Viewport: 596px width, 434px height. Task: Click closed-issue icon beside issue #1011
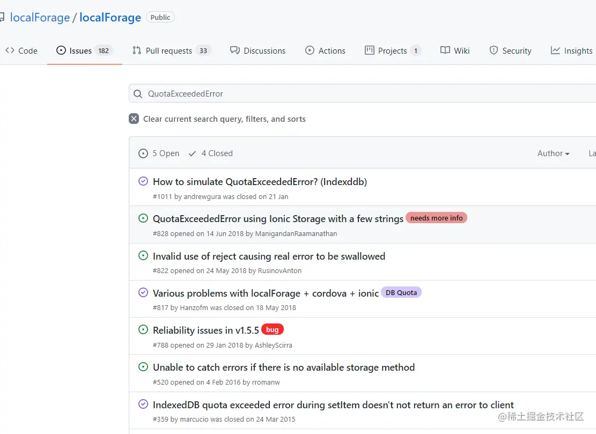pos(143,181)
